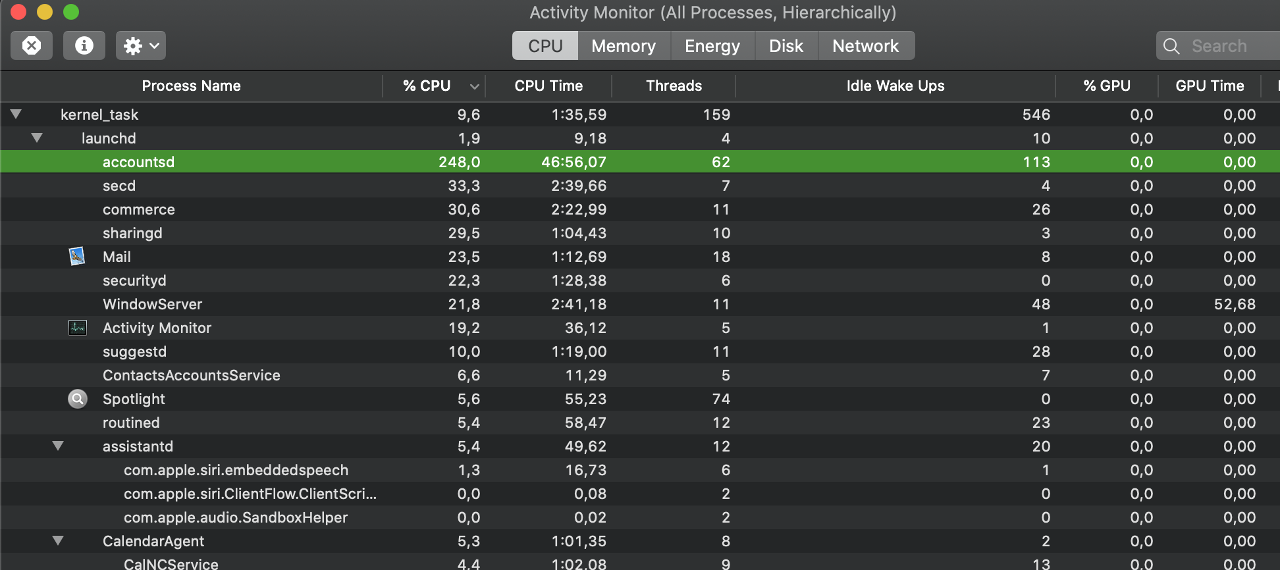Click kernel_task thread count 159
Viewport: 1280px width, 570px height.
716,115
